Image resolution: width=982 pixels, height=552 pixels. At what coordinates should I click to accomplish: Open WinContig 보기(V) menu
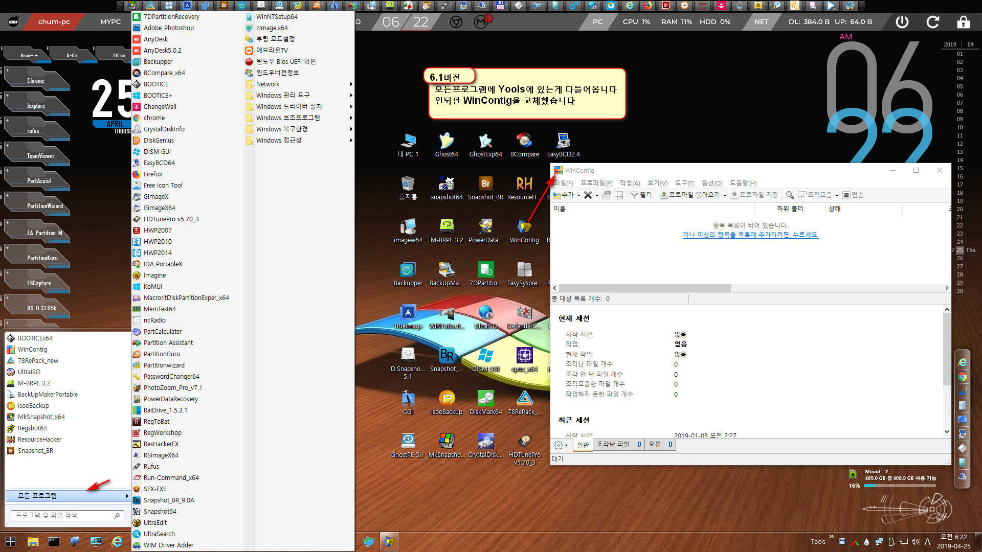(x=657, y=183)
